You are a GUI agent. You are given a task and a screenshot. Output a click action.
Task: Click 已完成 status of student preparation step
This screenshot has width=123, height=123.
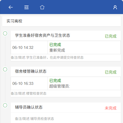(x=111, y=36)
